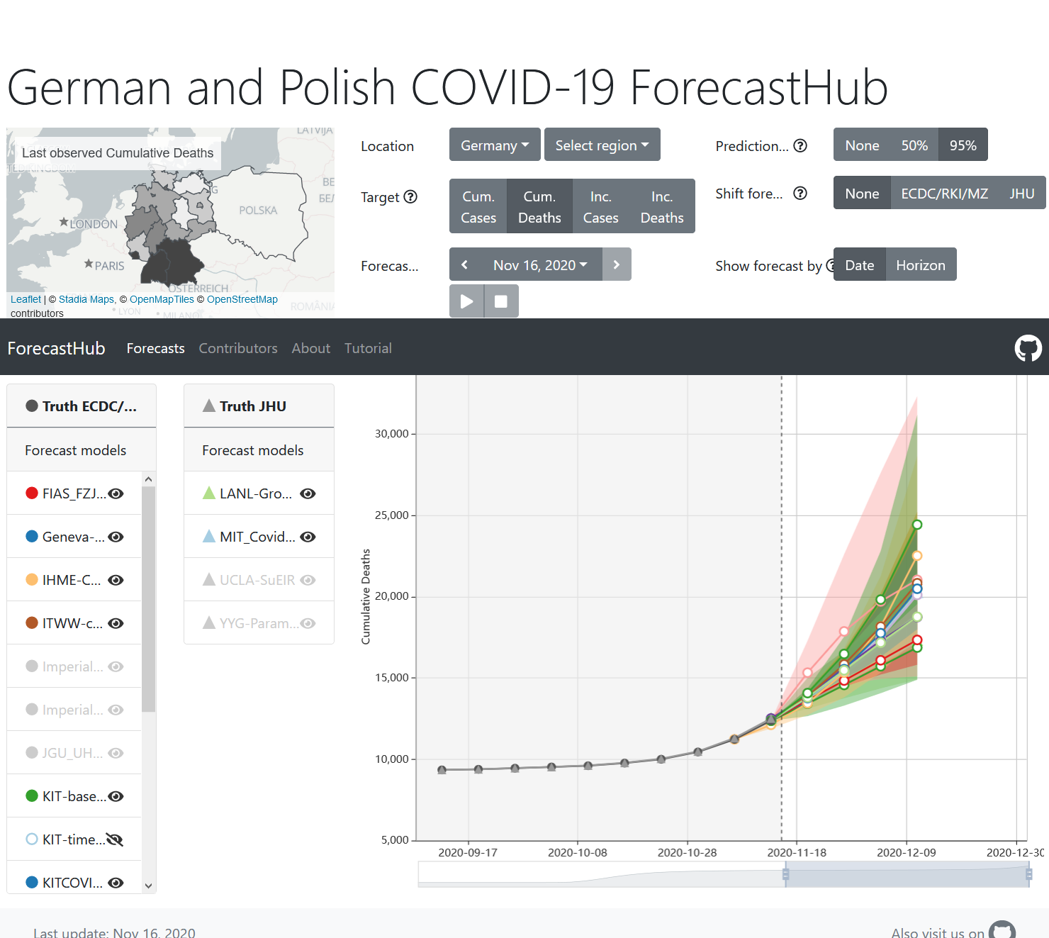This screenshot has width=1049, height=938.
Task: Switch to the Tutorial nav item
Action: 368,348
